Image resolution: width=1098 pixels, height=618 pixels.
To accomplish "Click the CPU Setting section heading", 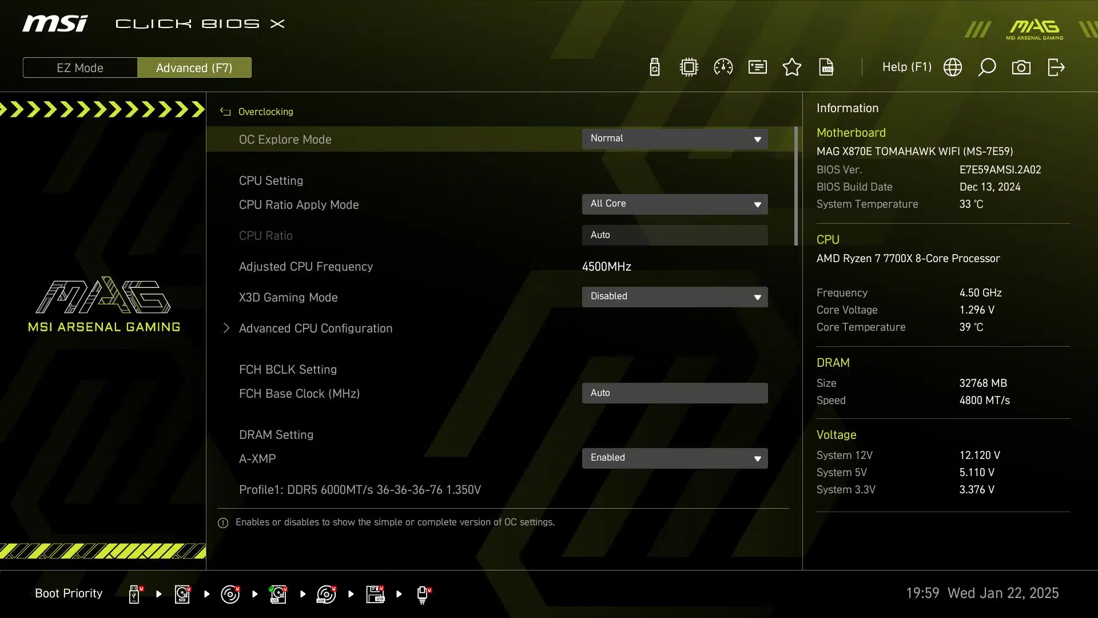I will tap(271, 181).
